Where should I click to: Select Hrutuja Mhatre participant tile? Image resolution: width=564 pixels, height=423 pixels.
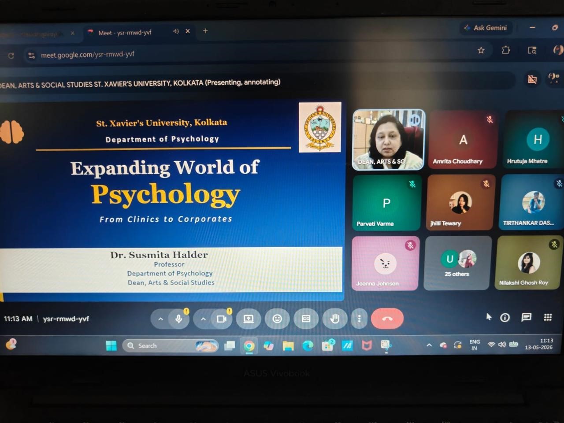click(x=534, y=139)
